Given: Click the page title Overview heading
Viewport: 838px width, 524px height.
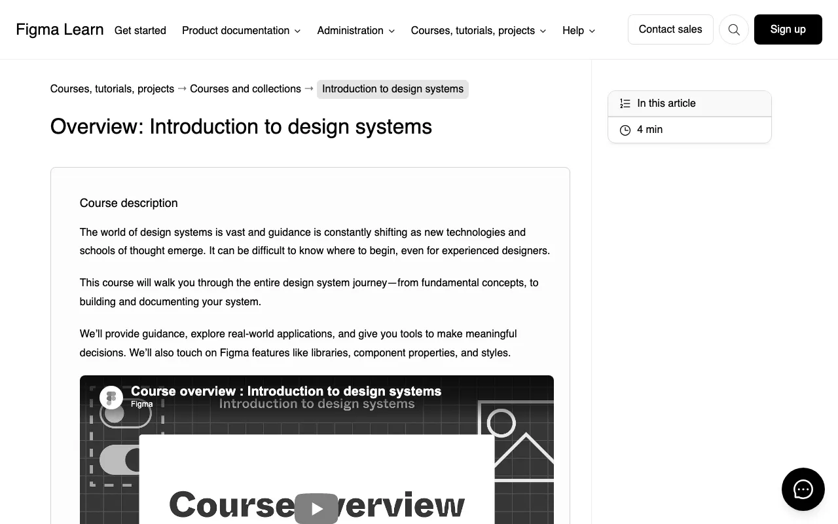Looking at the screenshot, I should click(x=241, y=126).
